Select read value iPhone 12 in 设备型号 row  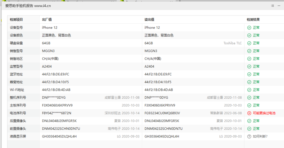152,28
